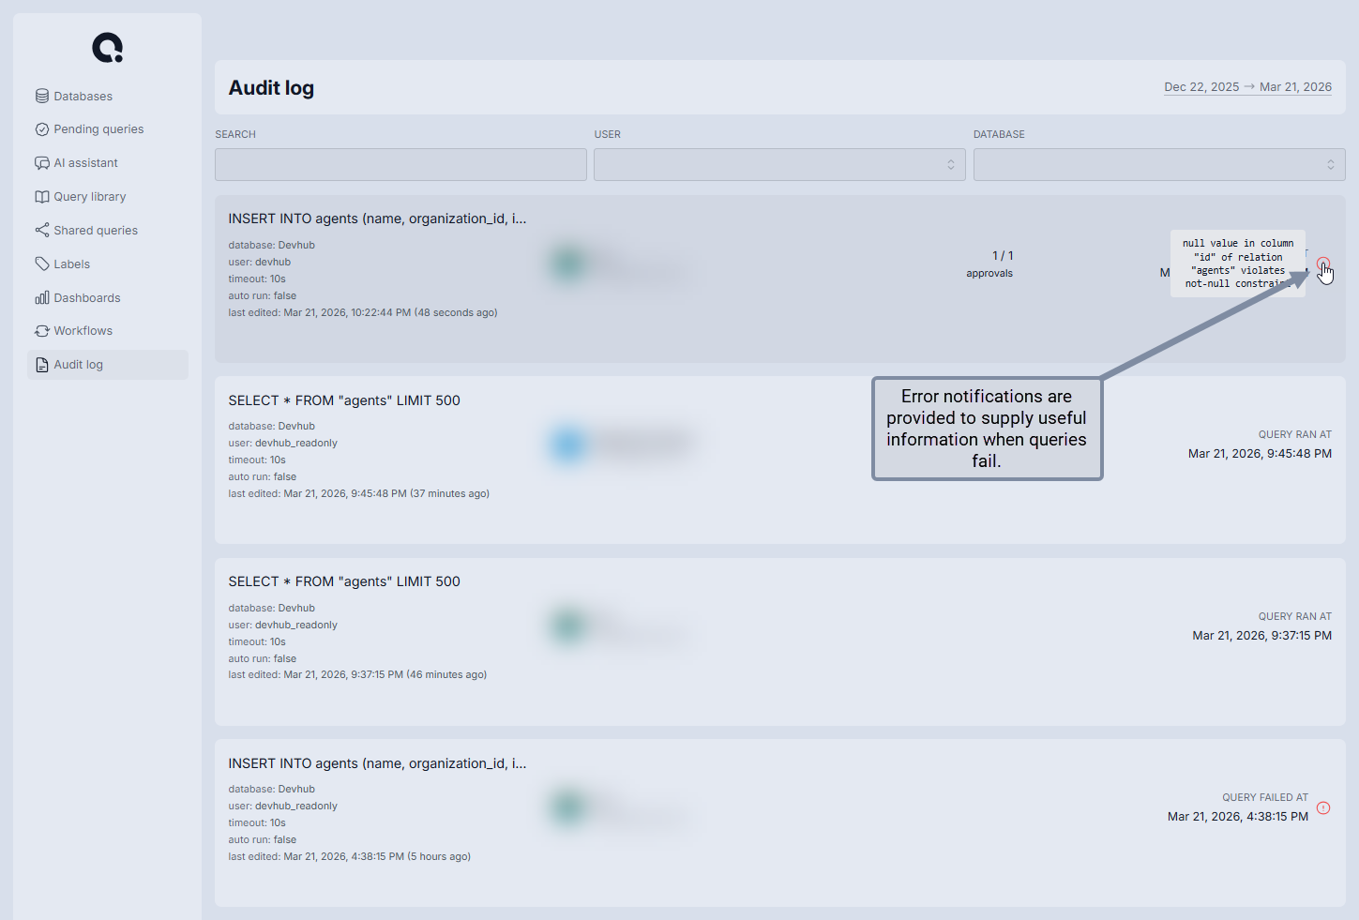Click the blurred user avatar on the 9:37:15 PM entry

(568, 626)
